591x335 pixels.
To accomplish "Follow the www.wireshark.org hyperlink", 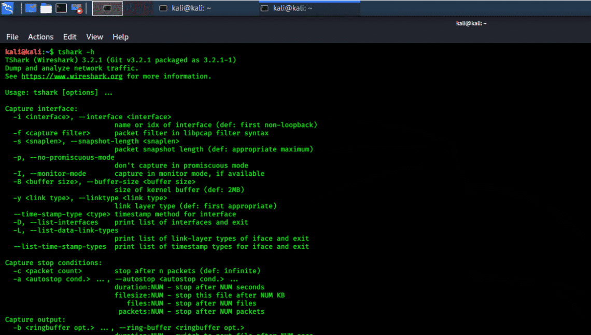I will click(x=72, y=76).
